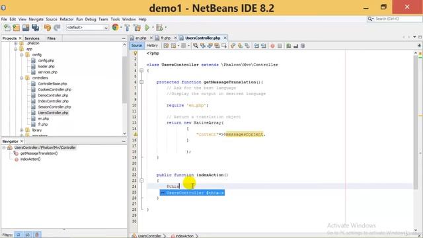Toggle Highlight Search editor icon

click(217, 46)
